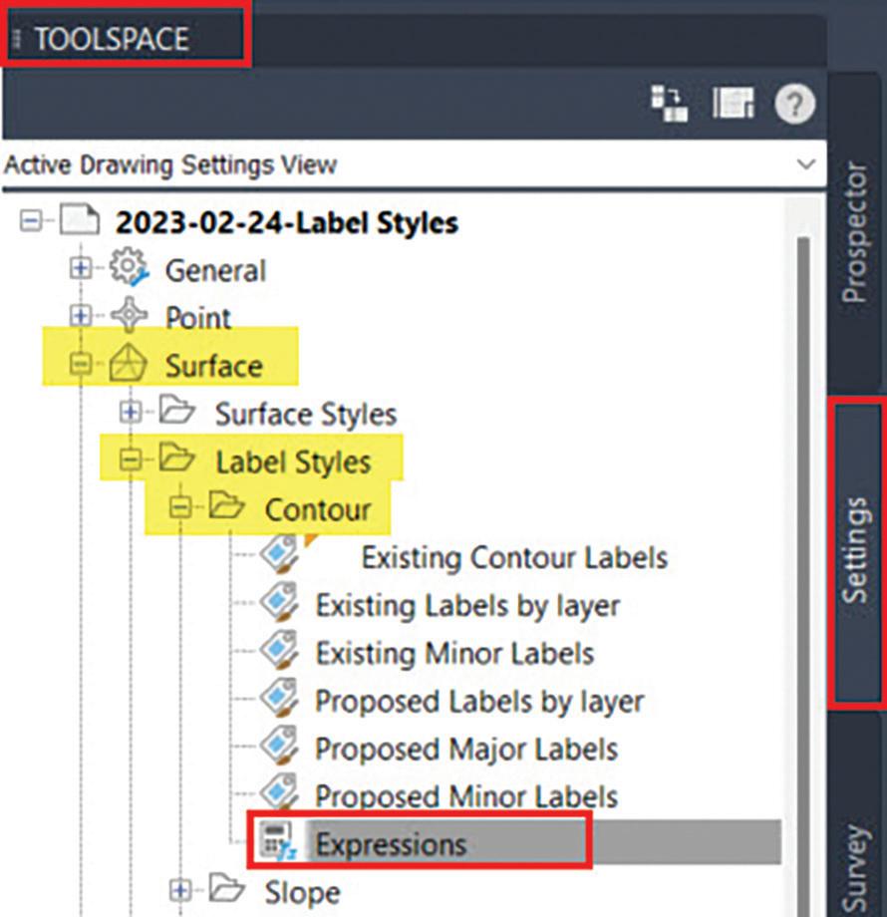Select the Point node icon
887x917 pixels.
click(x=129, y=315)
